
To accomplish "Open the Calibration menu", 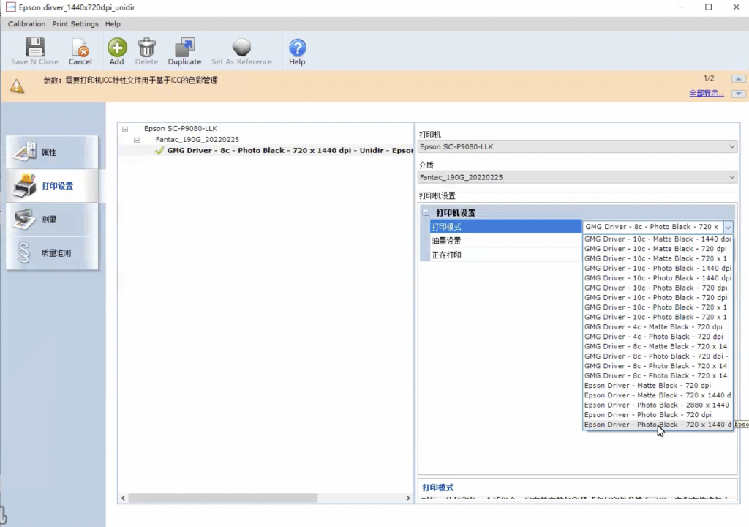I will (x=27, y=24).
